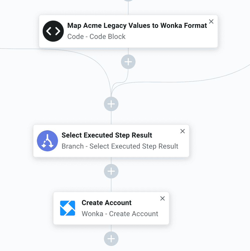The image size is (250, 251).
Task: Delete the Create Account step with its X
Action: [162, 199]
